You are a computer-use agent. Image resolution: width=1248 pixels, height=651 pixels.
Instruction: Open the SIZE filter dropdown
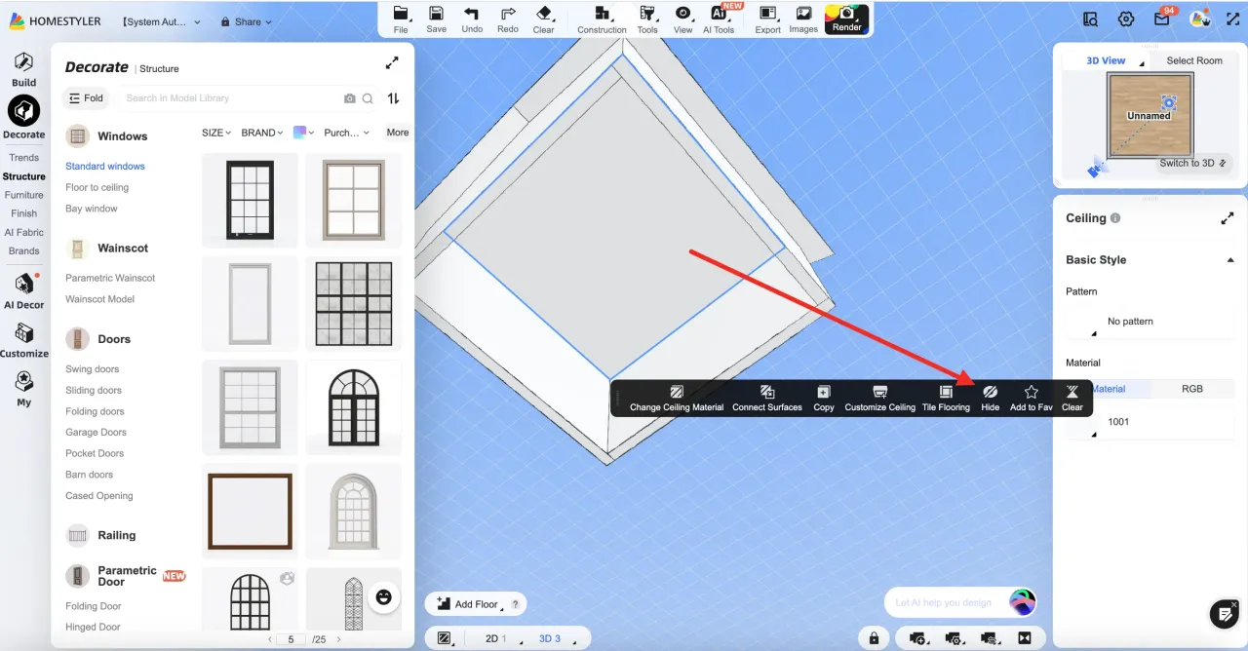point(215,133)
